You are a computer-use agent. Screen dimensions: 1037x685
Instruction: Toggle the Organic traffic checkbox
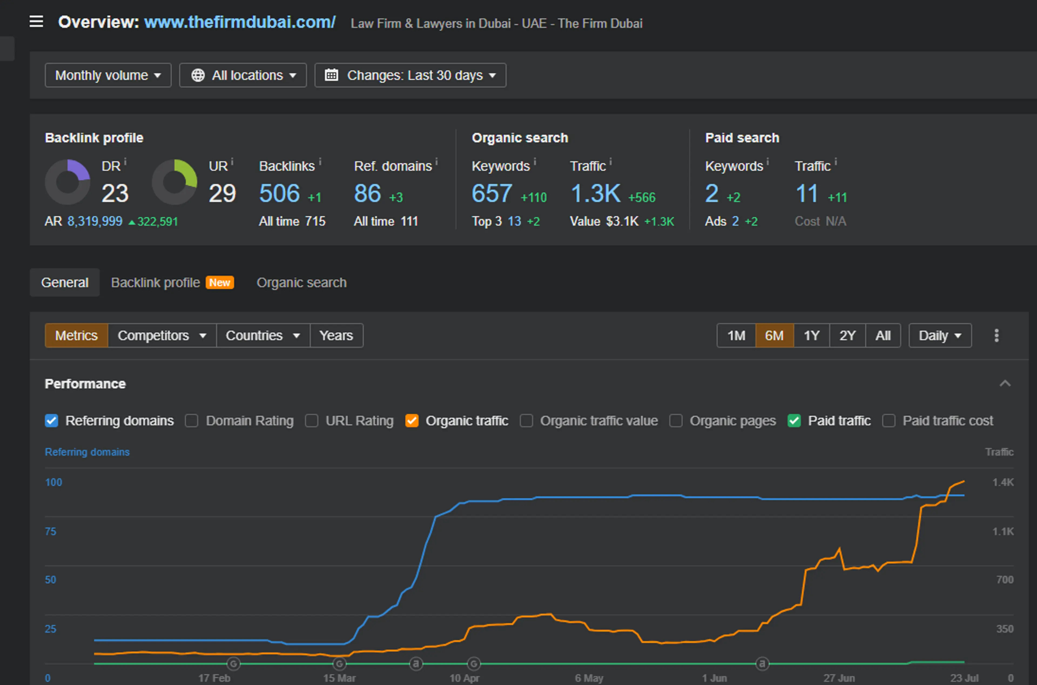pyautogui.click(x=412, y=421)
